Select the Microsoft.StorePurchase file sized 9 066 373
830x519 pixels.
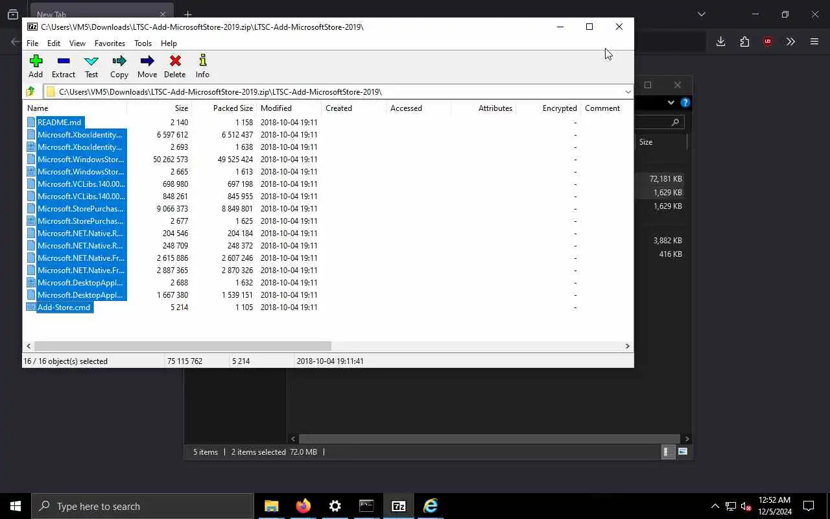[x=80, y=208]
